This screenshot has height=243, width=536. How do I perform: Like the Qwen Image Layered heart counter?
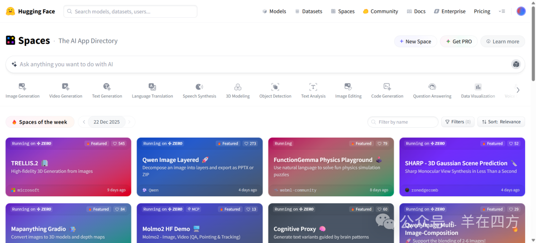point(251,144)
